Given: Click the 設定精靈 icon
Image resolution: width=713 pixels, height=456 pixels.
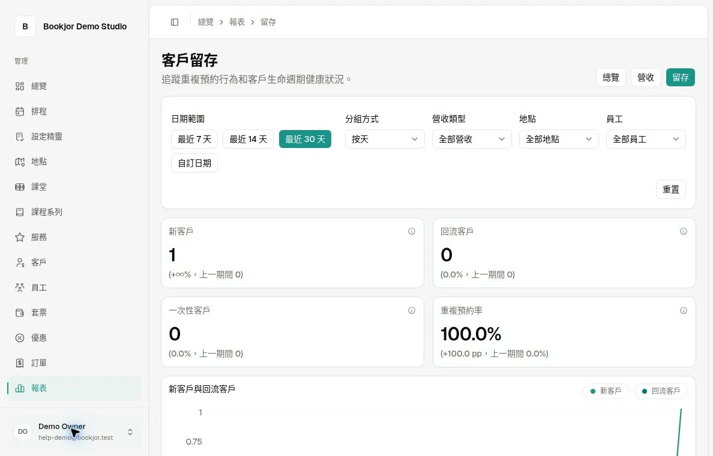Looking at the screenshot, I should (20, 137).
